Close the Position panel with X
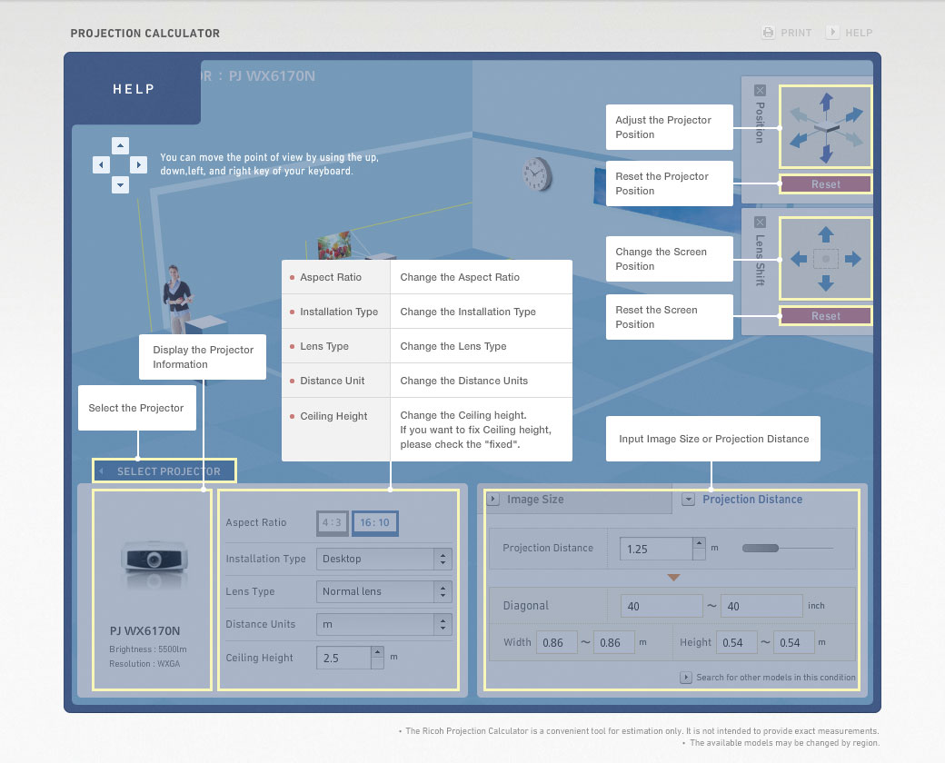 pos(760,91)
